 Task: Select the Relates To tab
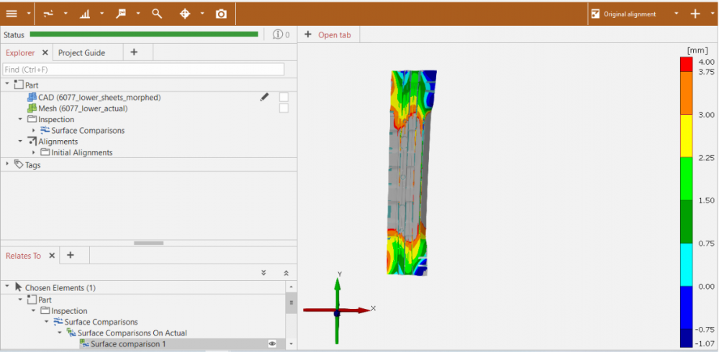click(23, 255)
